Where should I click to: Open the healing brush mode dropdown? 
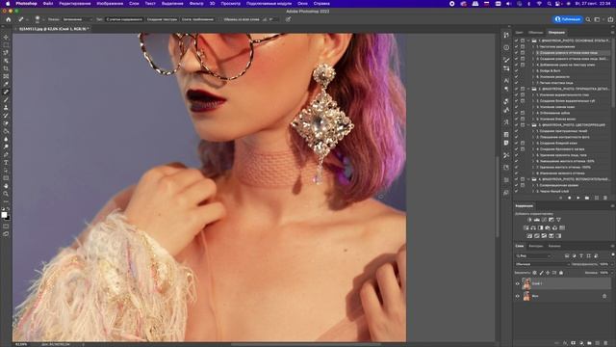click(78, 19)
